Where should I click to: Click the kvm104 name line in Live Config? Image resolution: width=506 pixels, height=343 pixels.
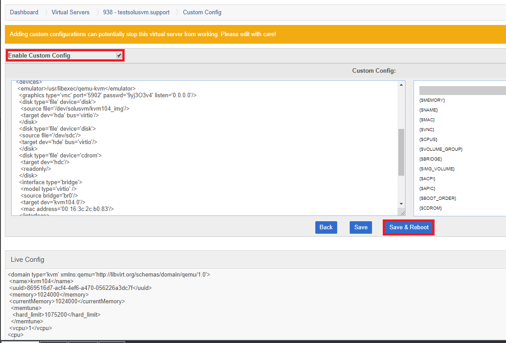point(41,281)
